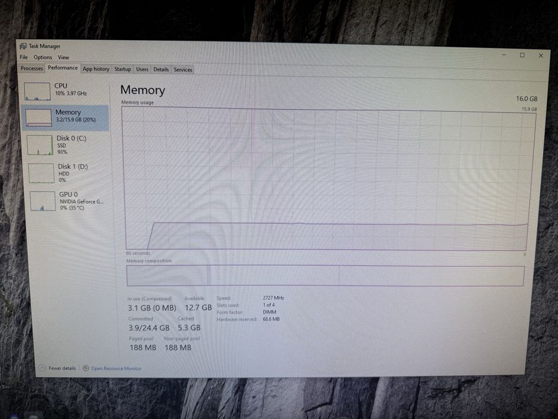The width and height of the screenshot is (558, 419).
Task: Click the 2727 MHz speed value
Action: coord(273,298)
